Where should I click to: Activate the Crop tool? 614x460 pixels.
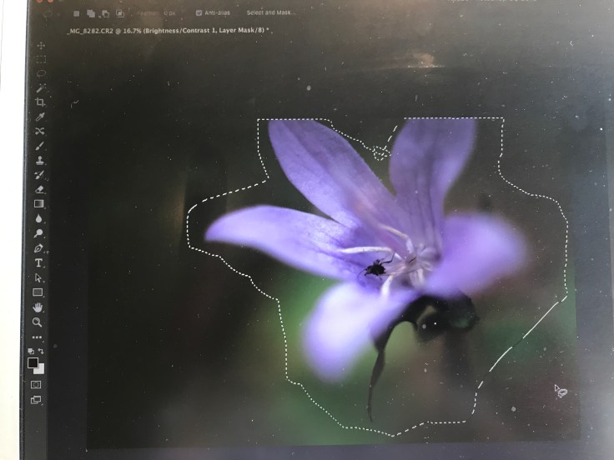[x=40, y=102]
